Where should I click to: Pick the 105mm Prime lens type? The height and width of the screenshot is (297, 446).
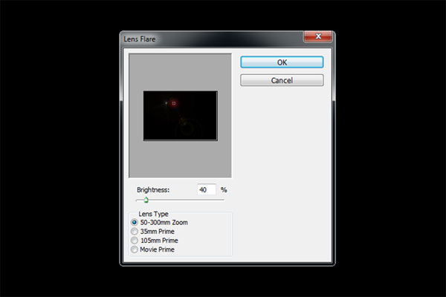[135, 241]
